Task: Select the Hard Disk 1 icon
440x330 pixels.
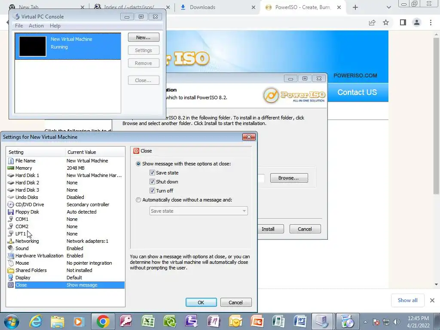Action: coord(11,175)
